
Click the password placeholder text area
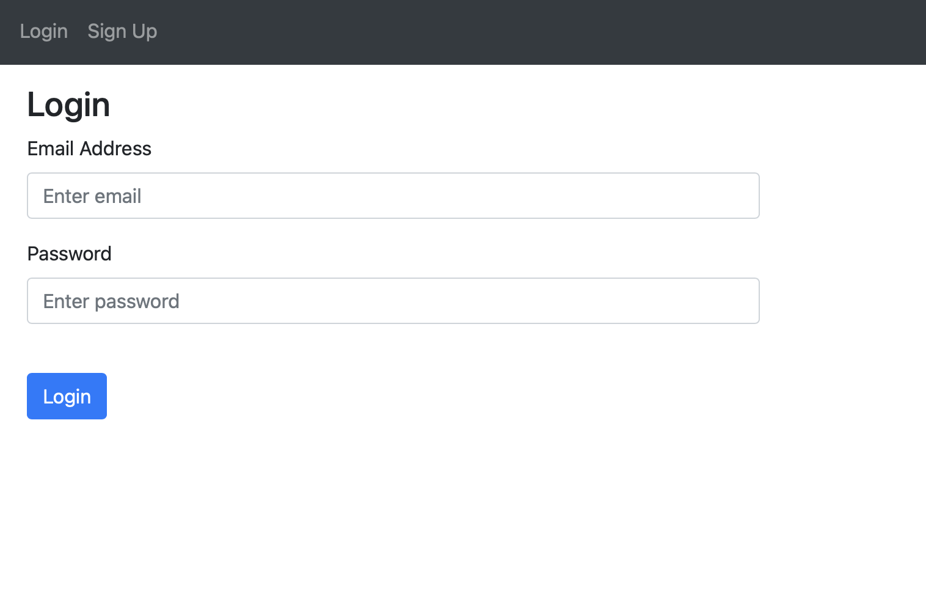111,301
